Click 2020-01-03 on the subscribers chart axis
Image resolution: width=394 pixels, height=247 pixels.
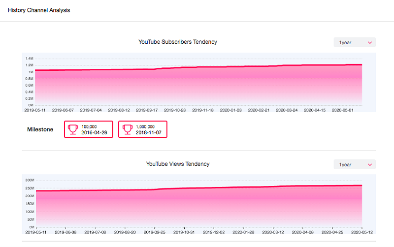pyautogui.click(x=231, y=110)
